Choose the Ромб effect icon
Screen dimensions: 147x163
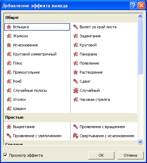[x=9, y=81]
